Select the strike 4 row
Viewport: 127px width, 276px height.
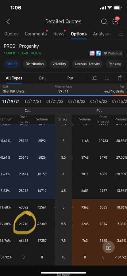(63, 174)
